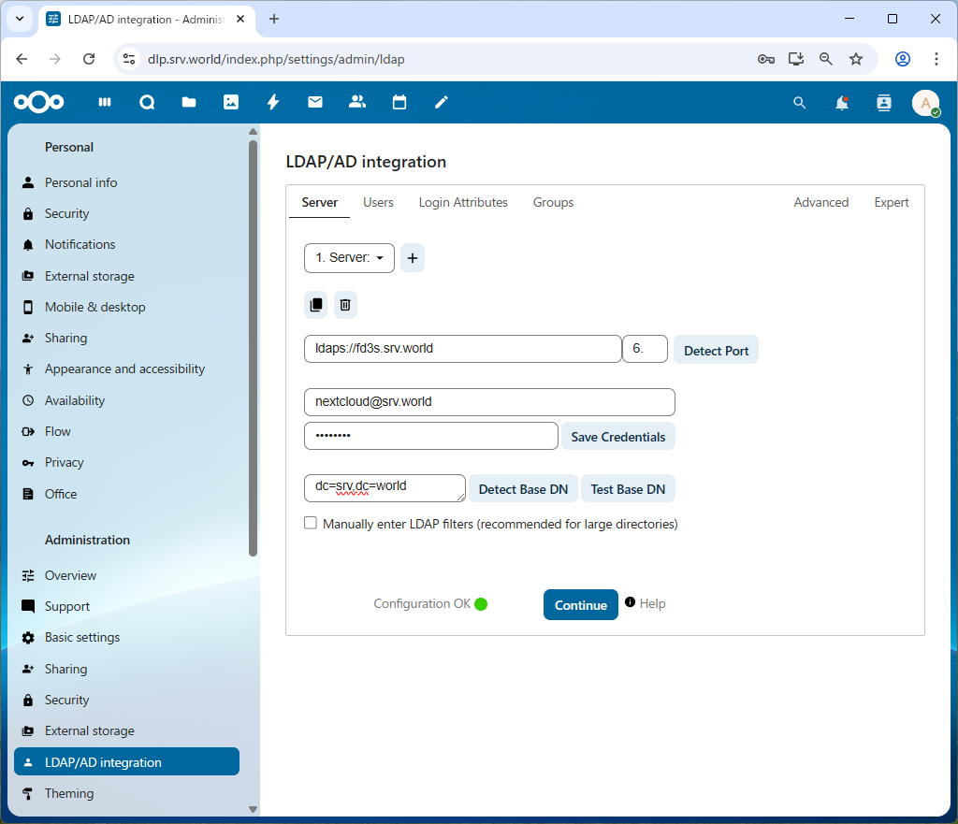Screen dimensions: 958x824
Task: Add a new server configuration
Action: point(413,258)
